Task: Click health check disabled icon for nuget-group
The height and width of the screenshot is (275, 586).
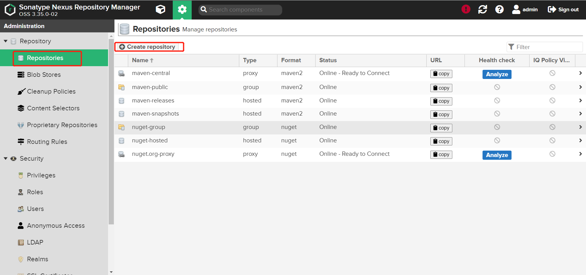Action: 497,127
